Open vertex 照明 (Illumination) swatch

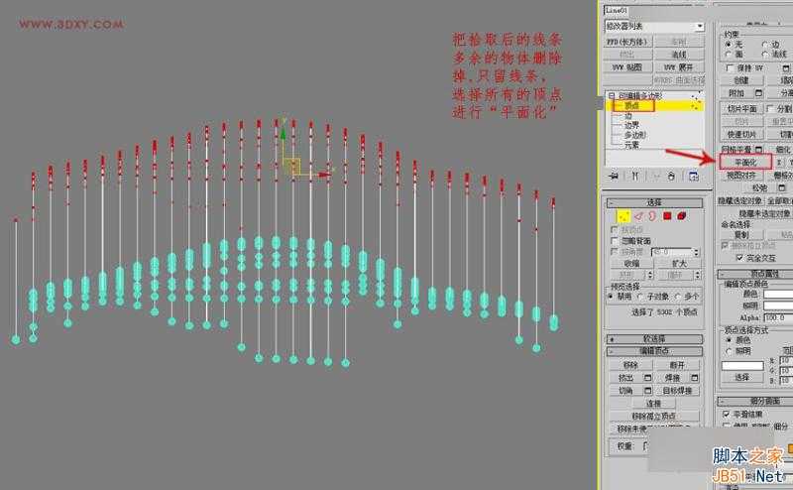[778, 306]
